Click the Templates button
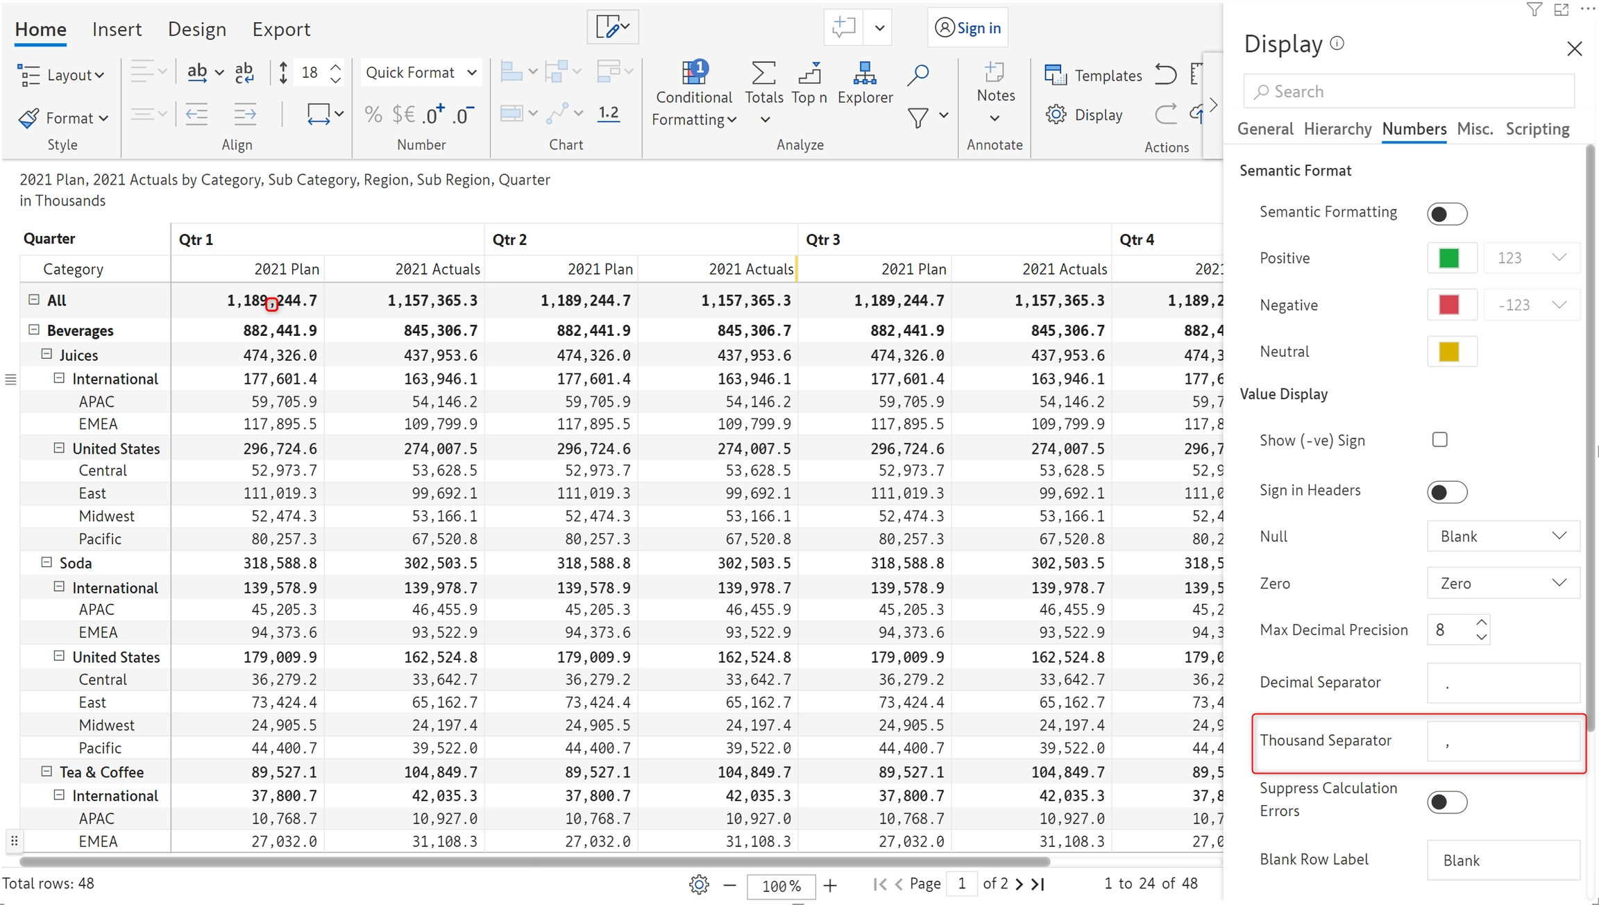 [1094, 75]
